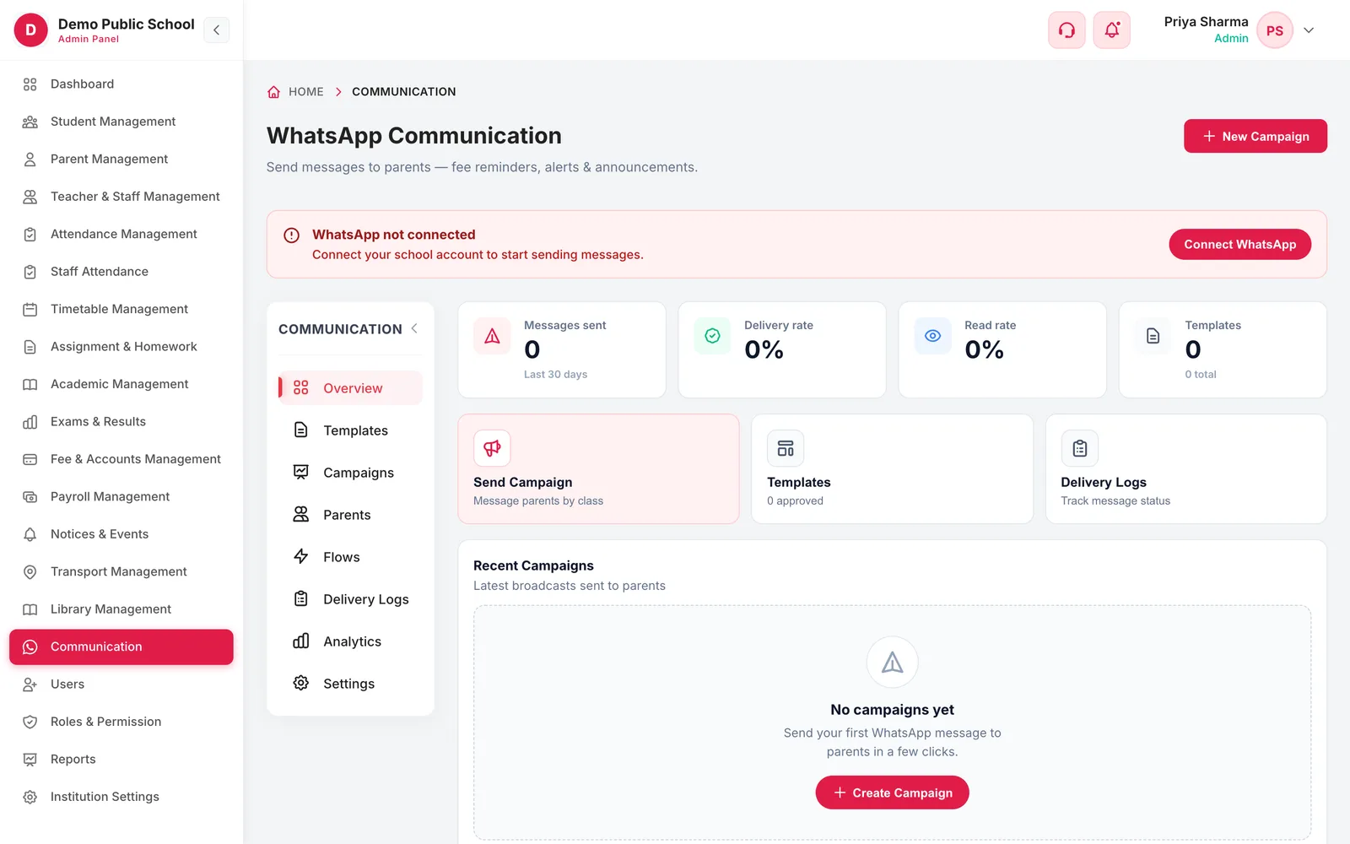Image resolution: width=1350 pixels, height=844 pixels.
Task: Open Institution Settings in the sidebar
Action: click(121, 797)
